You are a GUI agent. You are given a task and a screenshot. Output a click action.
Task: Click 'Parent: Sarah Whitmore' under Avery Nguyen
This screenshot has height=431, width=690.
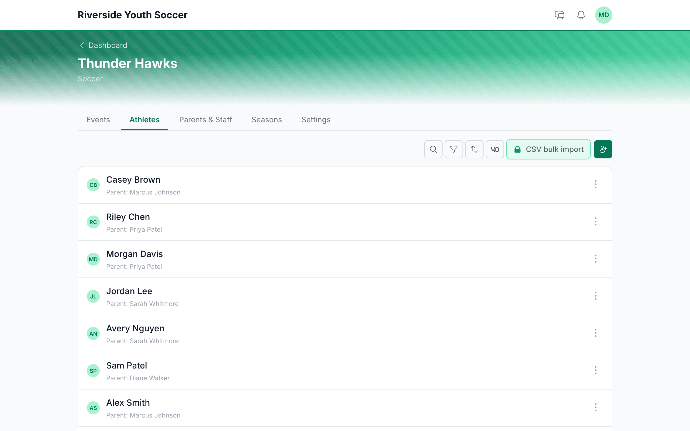coord(142,341)
